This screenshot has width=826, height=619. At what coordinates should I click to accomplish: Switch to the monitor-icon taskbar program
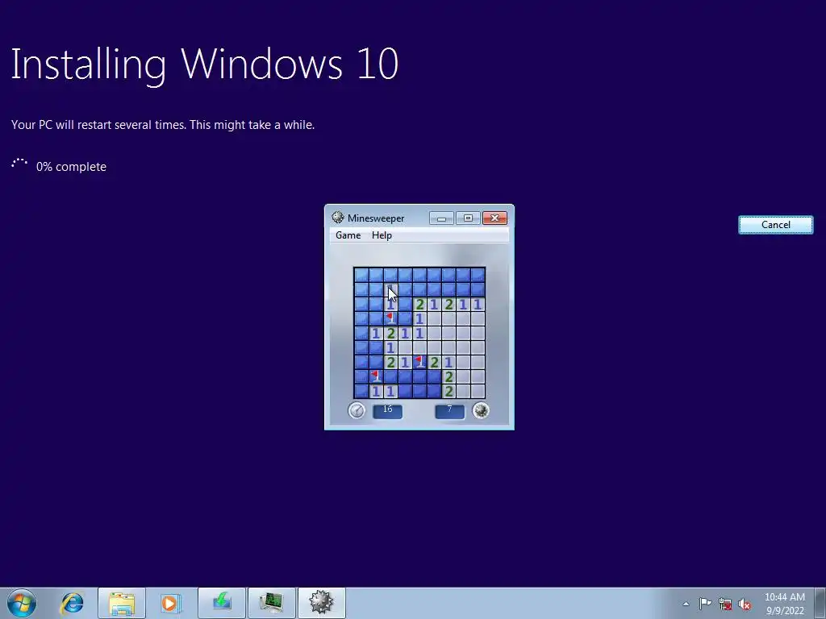272,603
